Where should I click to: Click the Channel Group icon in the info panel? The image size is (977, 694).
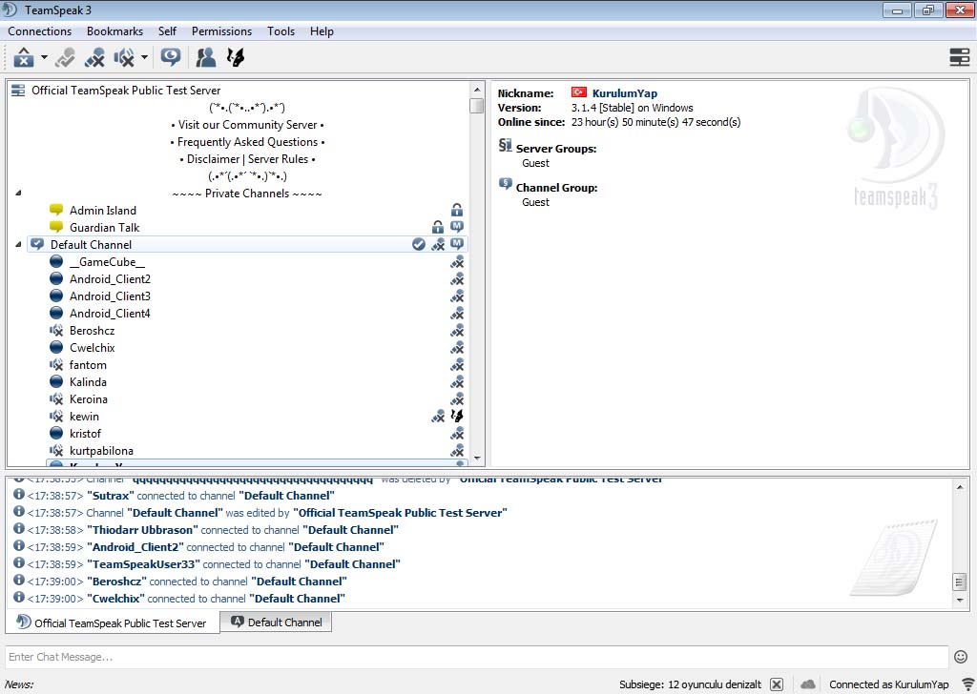point(506,184)
